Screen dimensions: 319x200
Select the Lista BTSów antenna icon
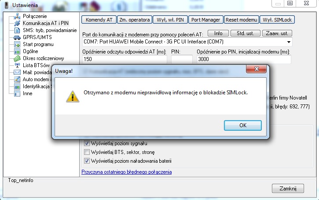17,65
